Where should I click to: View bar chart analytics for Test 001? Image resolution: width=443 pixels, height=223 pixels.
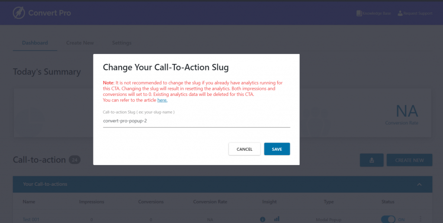[276, 219]
